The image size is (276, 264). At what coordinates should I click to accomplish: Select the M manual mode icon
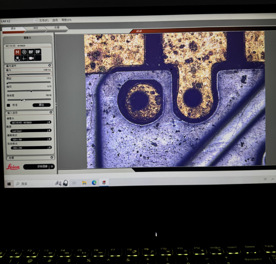[x=17, y=52]
